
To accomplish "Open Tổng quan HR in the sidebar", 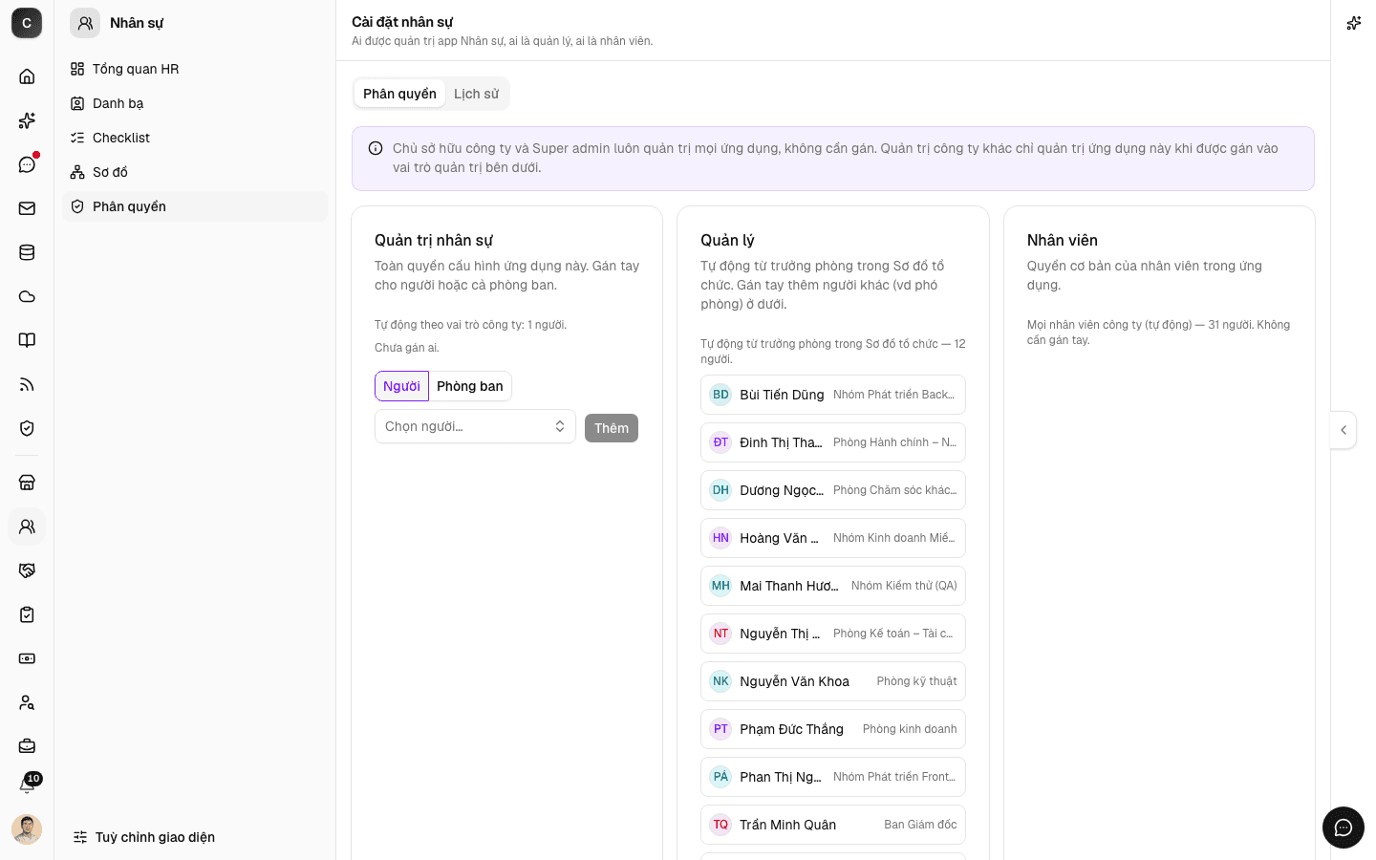I will point(195,69).
